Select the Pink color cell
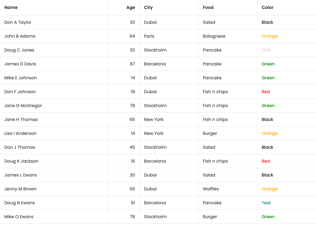 pos(266,50)
